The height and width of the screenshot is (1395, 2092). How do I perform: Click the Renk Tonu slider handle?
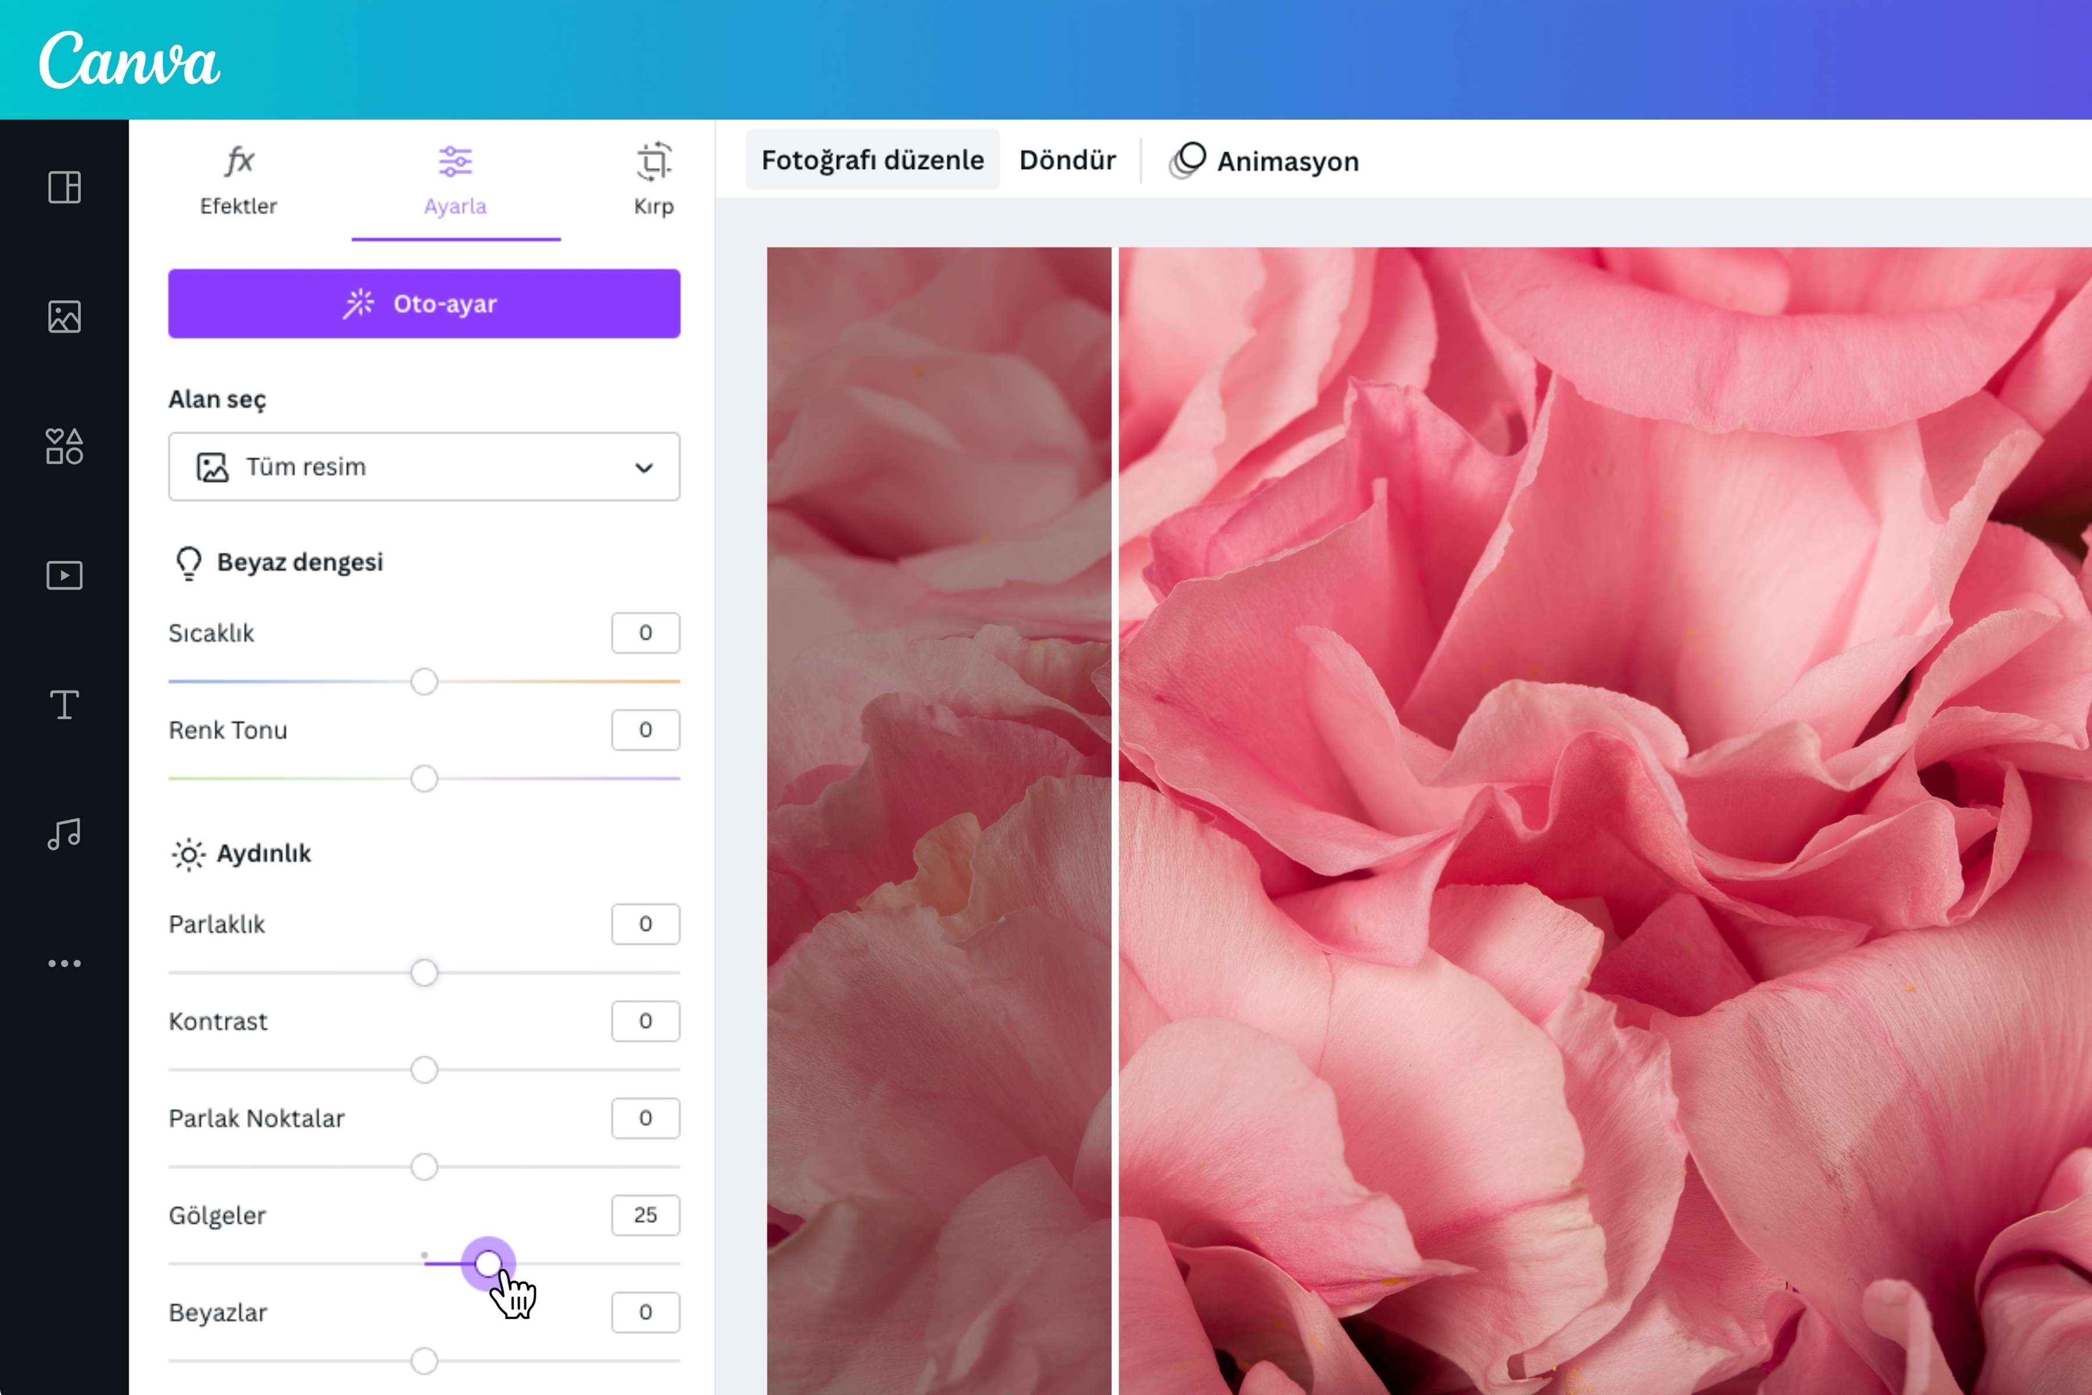point(424,778)
